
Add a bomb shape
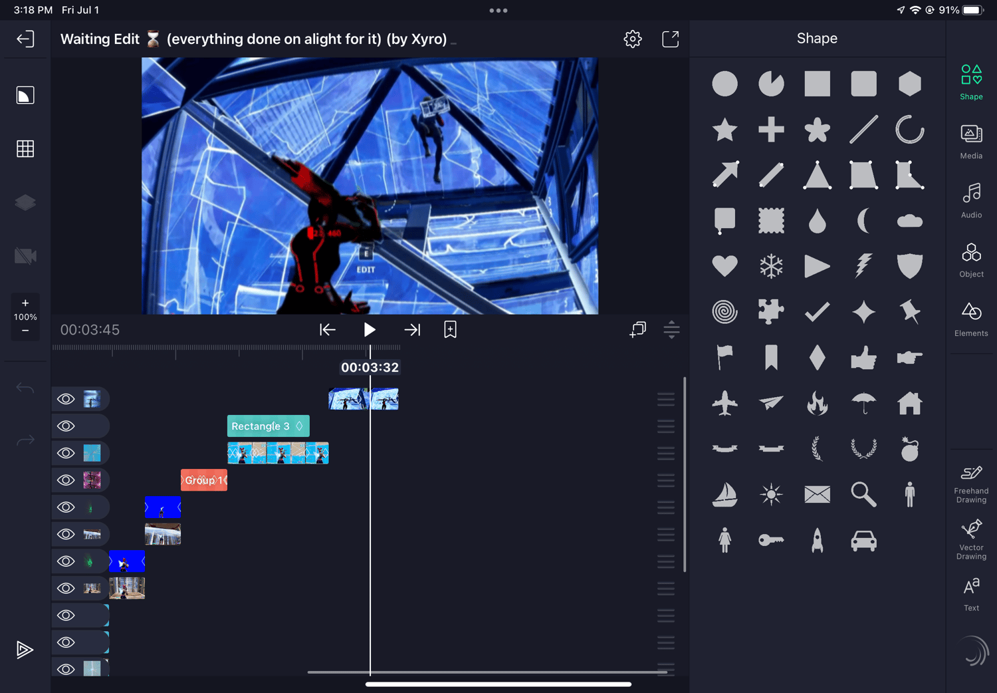tap(910, 449)
